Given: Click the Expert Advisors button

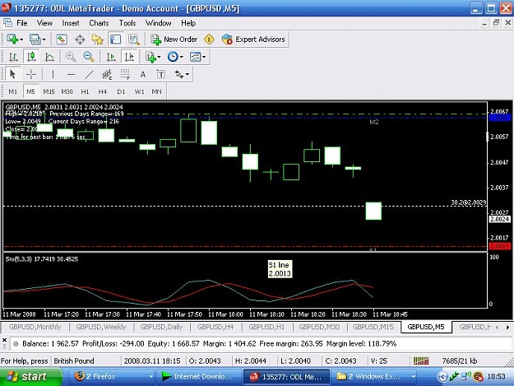Looking at the screenshot, I should [253, 40].
